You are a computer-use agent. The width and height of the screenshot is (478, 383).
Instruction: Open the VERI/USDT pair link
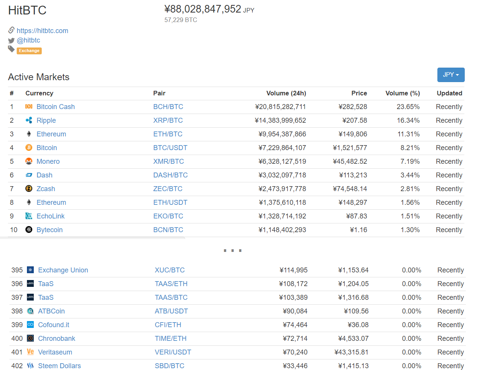tap(173, 352)
